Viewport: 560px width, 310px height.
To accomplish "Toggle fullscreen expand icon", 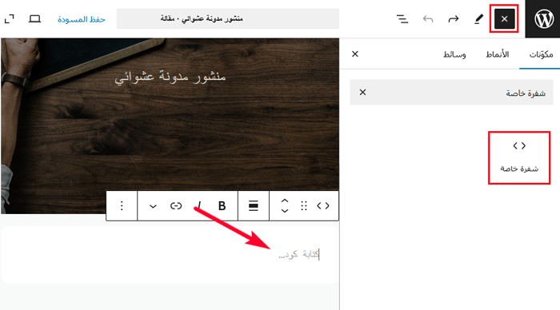I will [x=10, y=19].
